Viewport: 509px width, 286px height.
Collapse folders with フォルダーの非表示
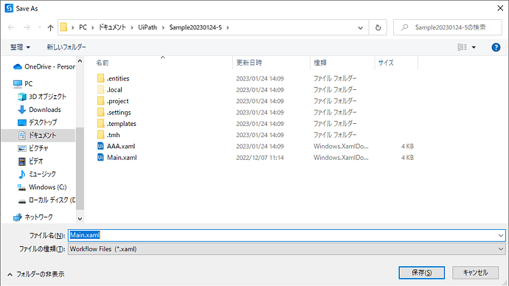coord(35,274)
